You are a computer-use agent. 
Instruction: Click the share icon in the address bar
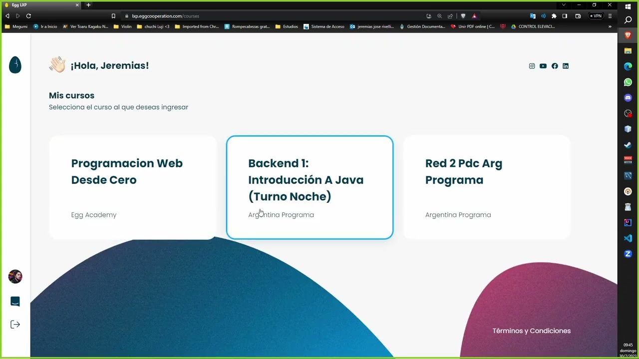[450, 16]
